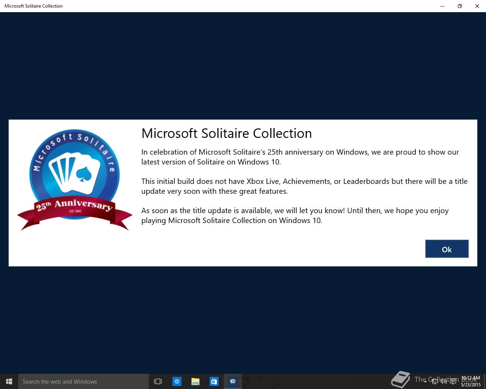Screen dimensions: 486x389
Task: Click the Search the web and Windows box
Action: (x=84, y=381)
